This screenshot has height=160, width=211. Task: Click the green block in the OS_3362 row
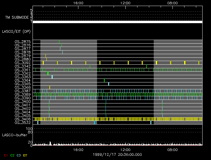48,73
